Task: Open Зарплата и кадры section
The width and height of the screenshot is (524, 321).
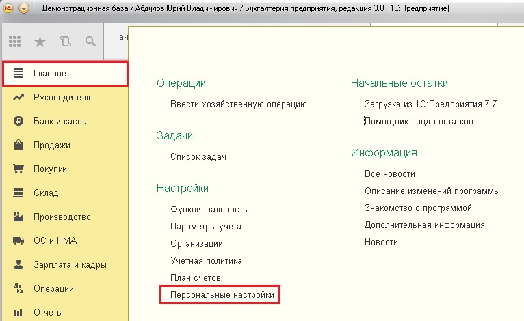Action: pyautogui.click(x=65, y=264)
